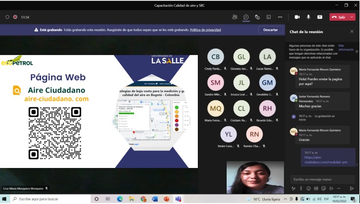
Task: Open Microsoft Word from taskbar
Action: (155, 199)
